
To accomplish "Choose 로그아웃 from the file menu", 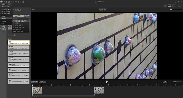I will pyautogui.click(x=6, y=21).
